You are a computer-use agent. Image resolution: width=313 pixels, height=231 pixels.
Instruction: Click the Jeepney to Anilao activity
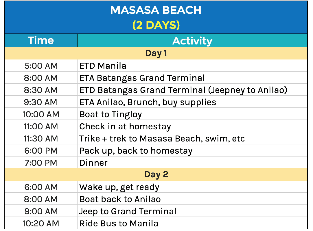(183, 90)
